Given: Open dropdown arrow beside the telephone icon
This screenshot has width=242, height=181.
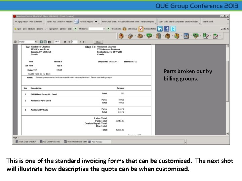Looking at the screenshot, I should point(145,36).
